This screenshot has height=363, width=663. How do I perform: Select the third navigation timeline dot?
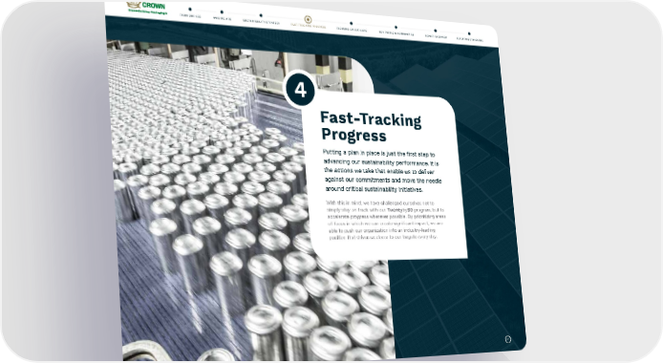261,15
